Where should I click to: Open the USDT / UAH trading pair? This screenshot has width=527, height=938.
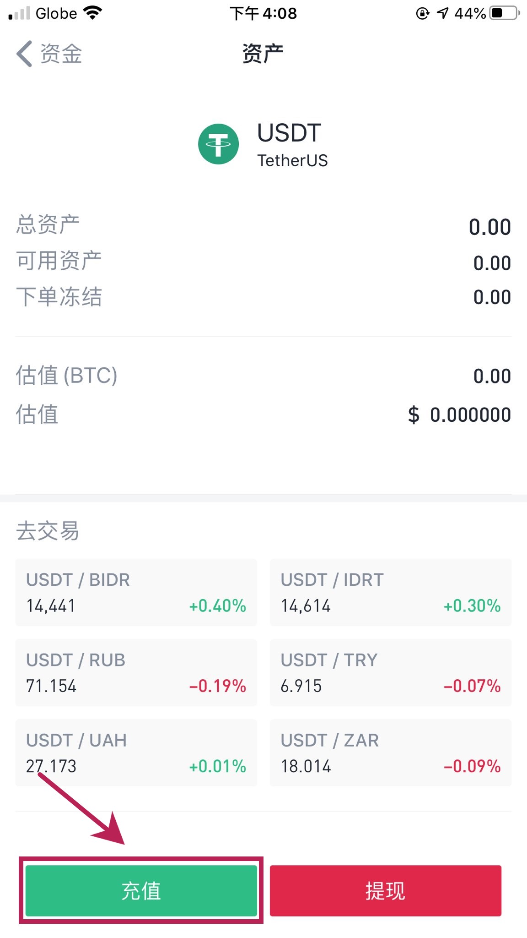click(136, 753)
